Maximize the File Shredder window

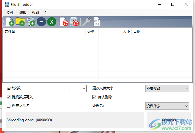tap(173, 4)
